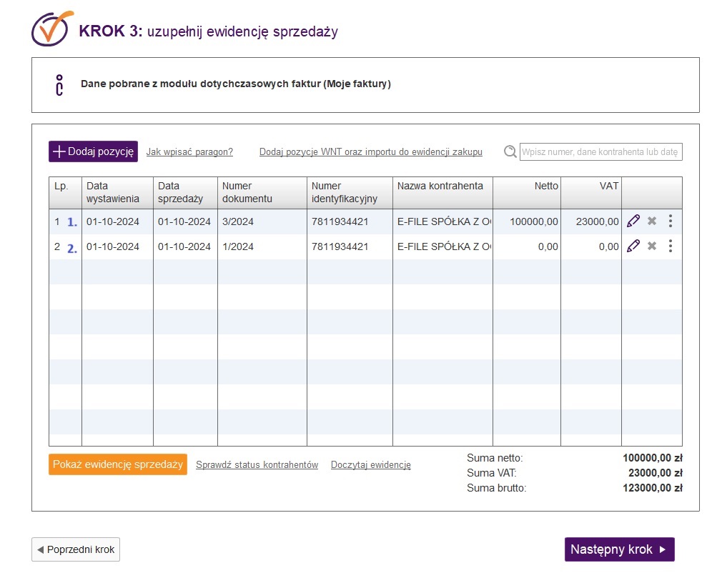Open the Doczytaj ewidencję link
Viewport: 727px width, 588px height.
(x=371, y=464)
